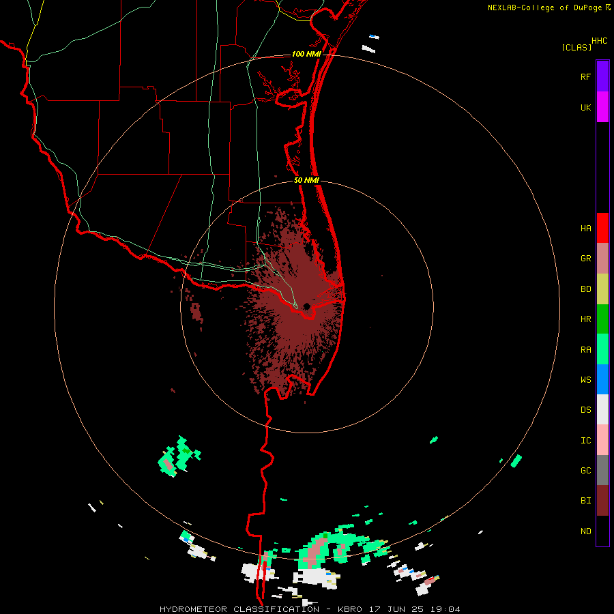Click the '[CLAS]' legend header

point(576,47)
